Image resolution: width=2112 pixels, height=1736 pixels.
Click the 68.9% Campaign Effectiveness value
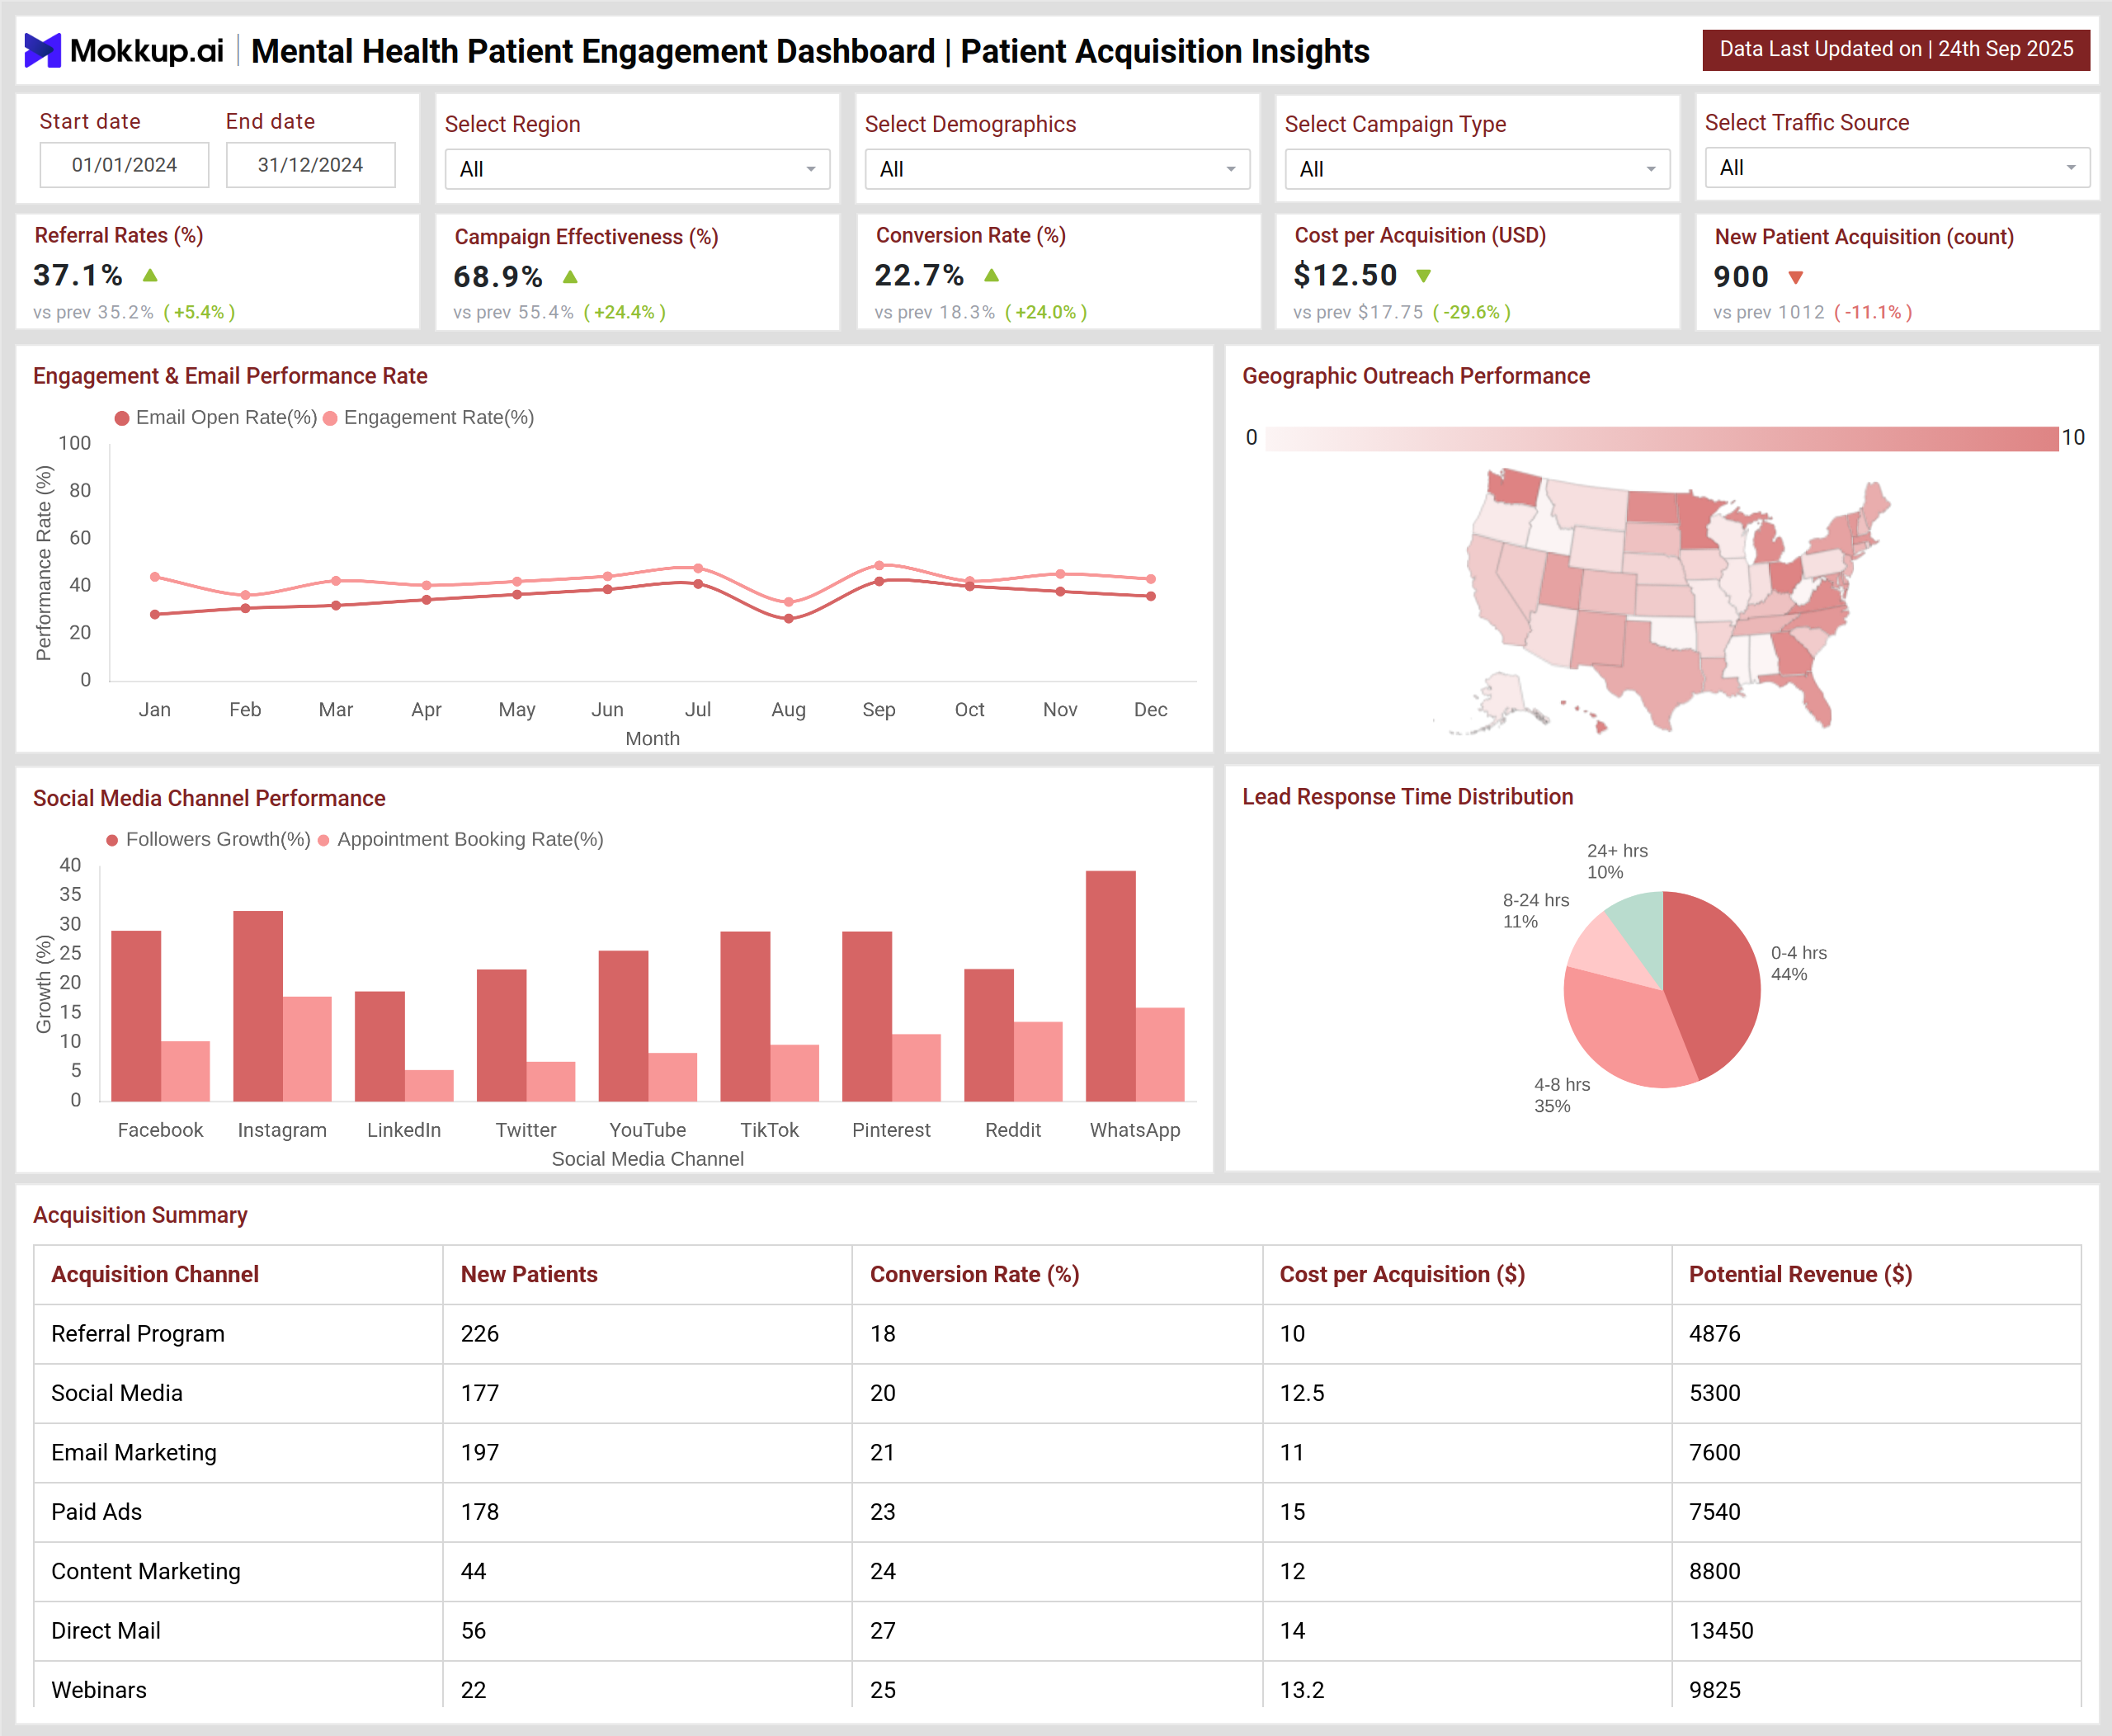[x=498, y=277]
